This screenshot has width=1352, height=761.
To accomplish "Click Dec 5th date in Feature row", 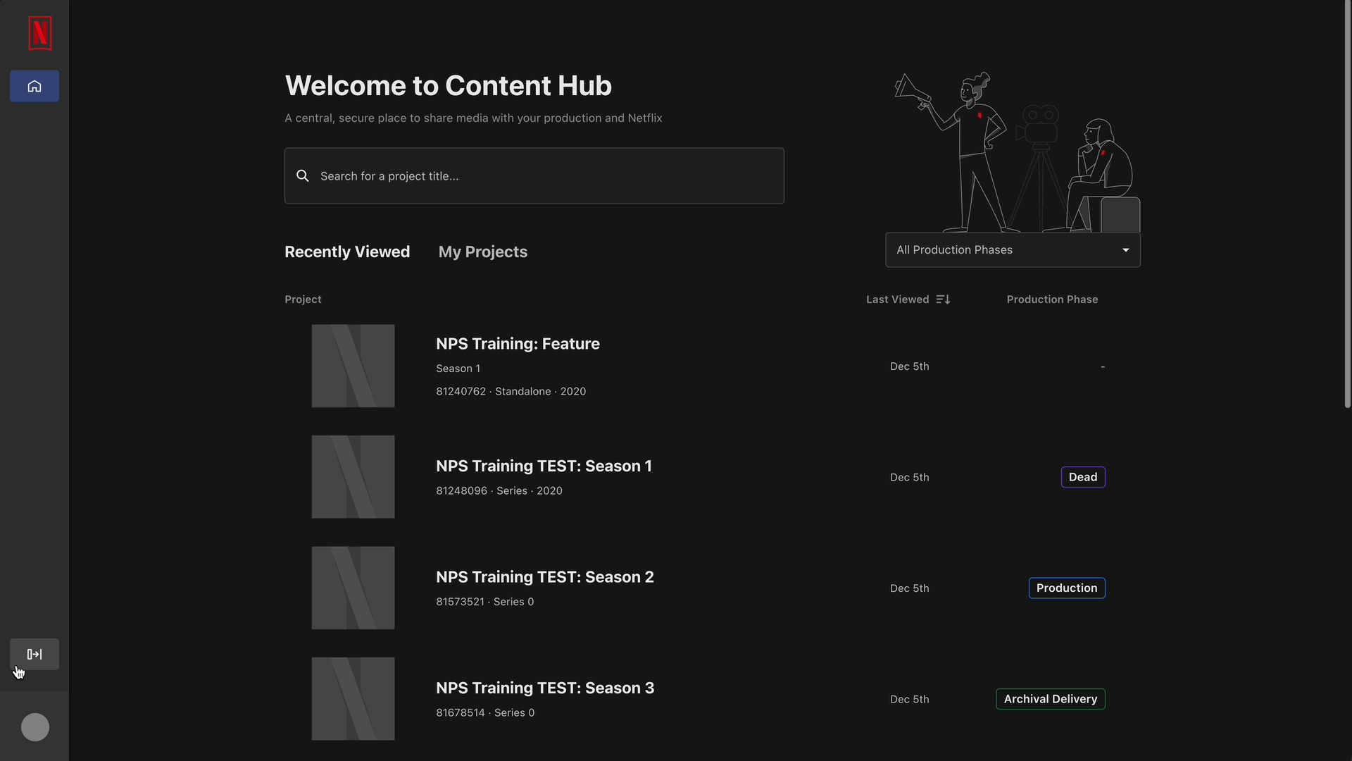I will pos(910,366).
